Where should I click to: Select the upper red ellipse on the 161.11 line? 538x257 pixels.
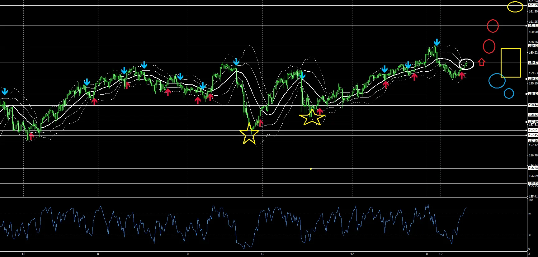[493, 26]
